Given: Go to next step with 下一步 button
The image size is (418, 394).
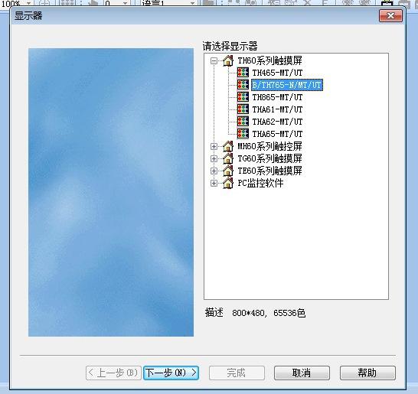Looking at the screenshot, I should click(x=171, y=373).
